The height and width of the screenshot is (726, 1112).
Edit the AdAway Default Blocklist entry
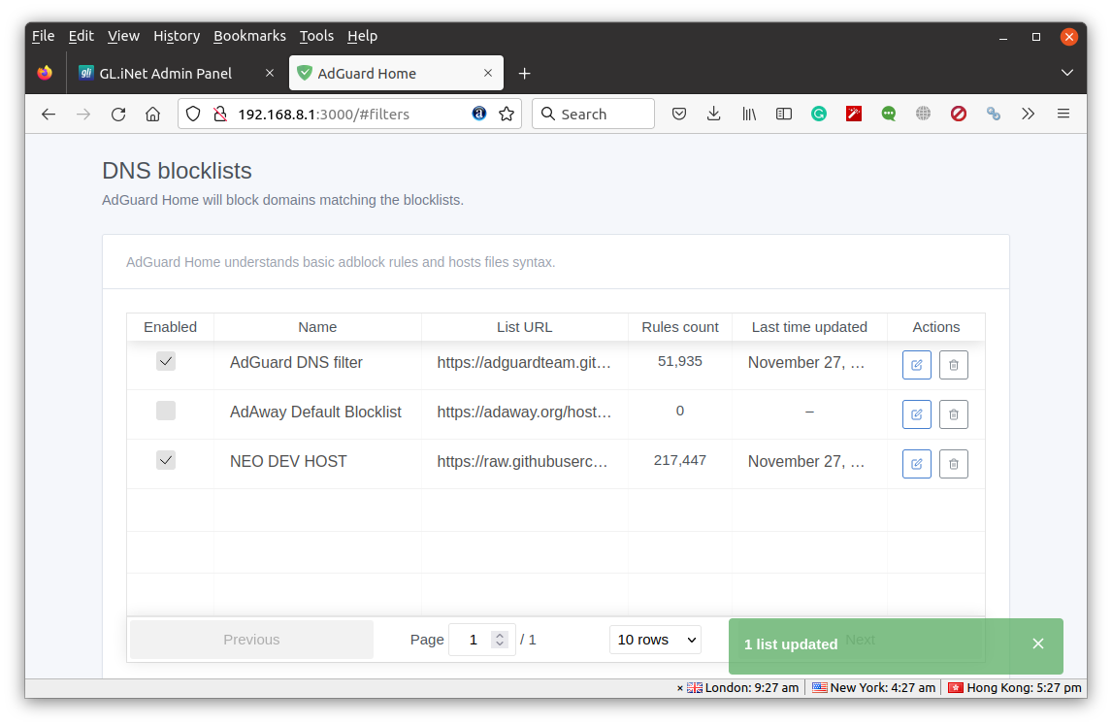coord(916,414)
